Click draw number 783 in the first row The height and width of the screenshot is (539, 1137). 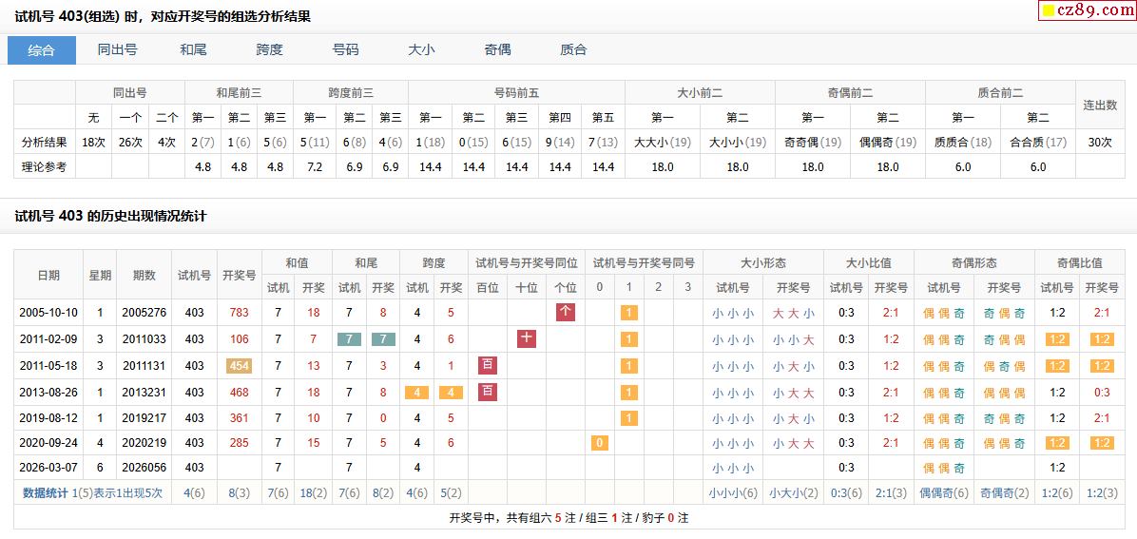coord(239,313)
